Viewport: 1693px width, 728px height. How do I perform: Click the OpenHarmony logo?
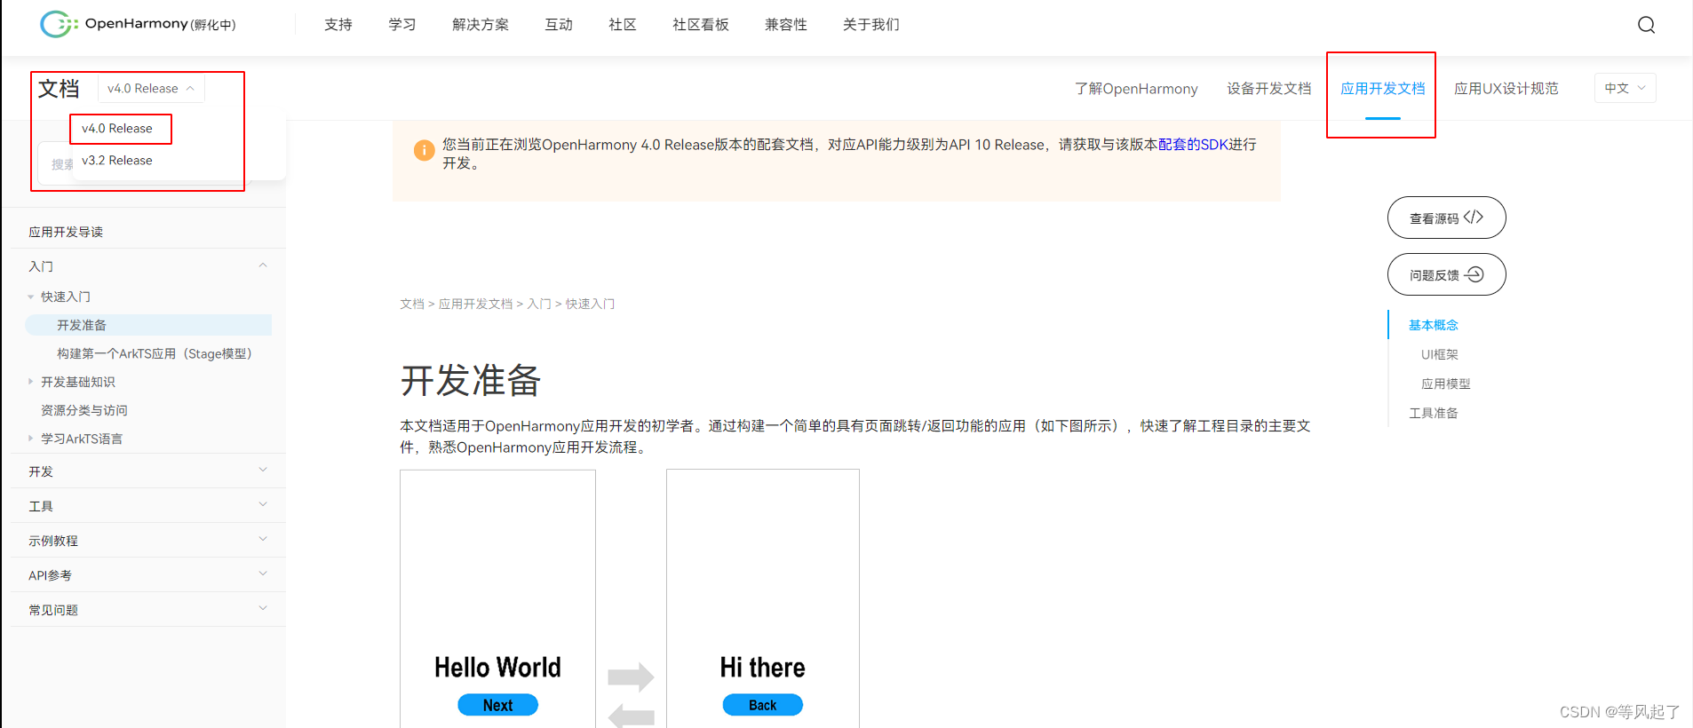coord(138,24)
